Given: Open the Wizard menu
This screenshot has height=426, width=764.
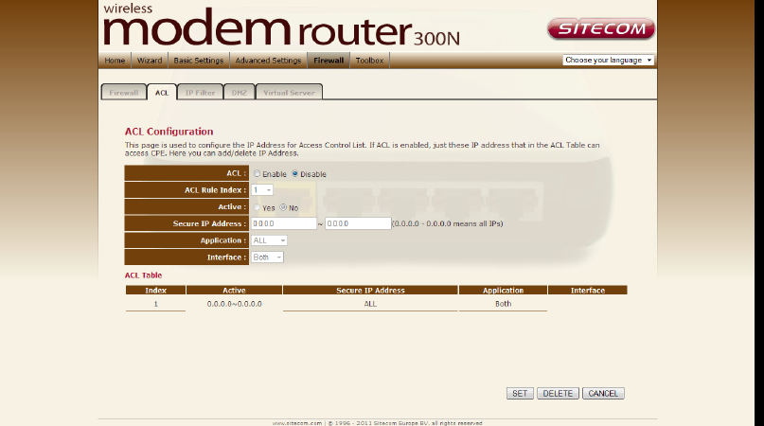Looking at the screenshot, I should tap(149, 61).
